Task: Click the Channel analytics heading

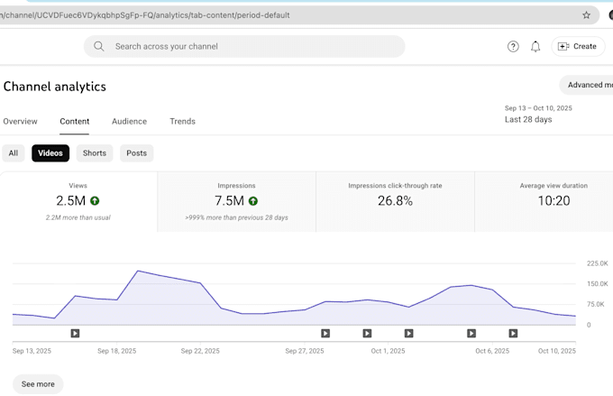Action: click(x=55, y=87)
